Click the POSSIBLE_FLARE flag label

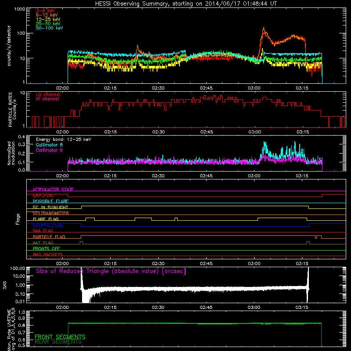(x=50, y=201)
